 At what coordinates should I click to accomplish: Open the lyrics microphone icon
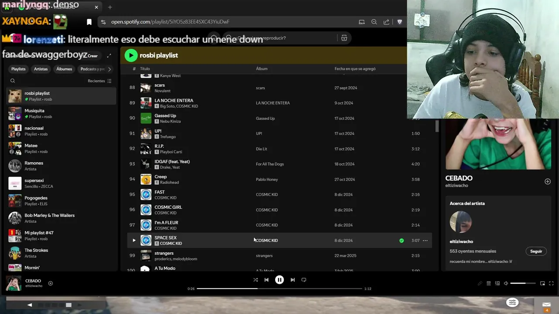(x=480, y=283)
